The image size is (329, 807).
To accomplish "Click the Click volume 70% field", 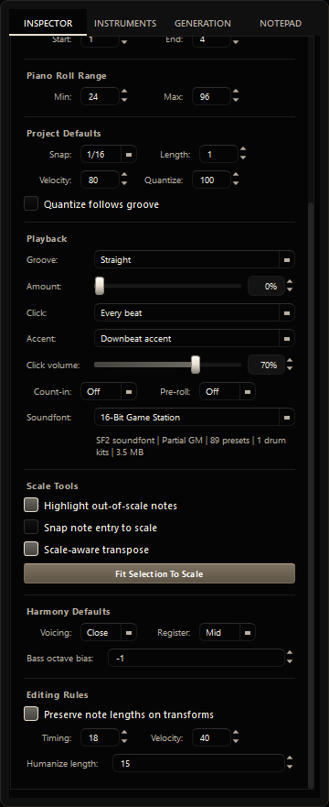I will 266,365.
